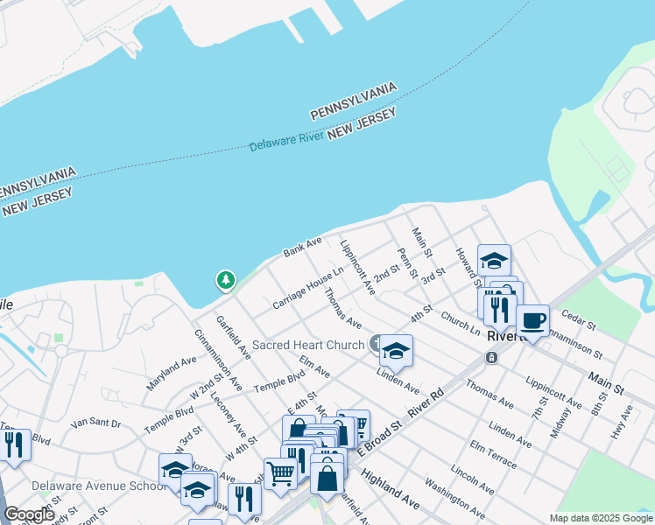This screenshot has height=525, width=655.
Task: Click school marker beside Sacred Heart Church
Action: tap(396, 353)
